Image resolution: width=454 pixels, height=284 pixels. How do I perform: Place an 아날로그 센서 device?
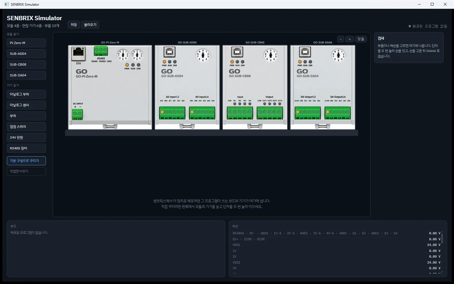(26, 105)
